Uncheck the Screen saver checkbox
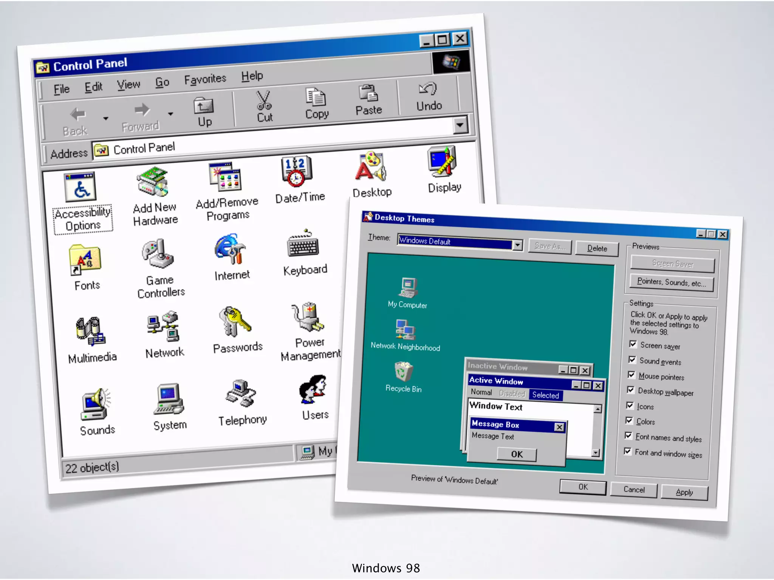The width and height of the screenshot is (774, 580). 633,344
